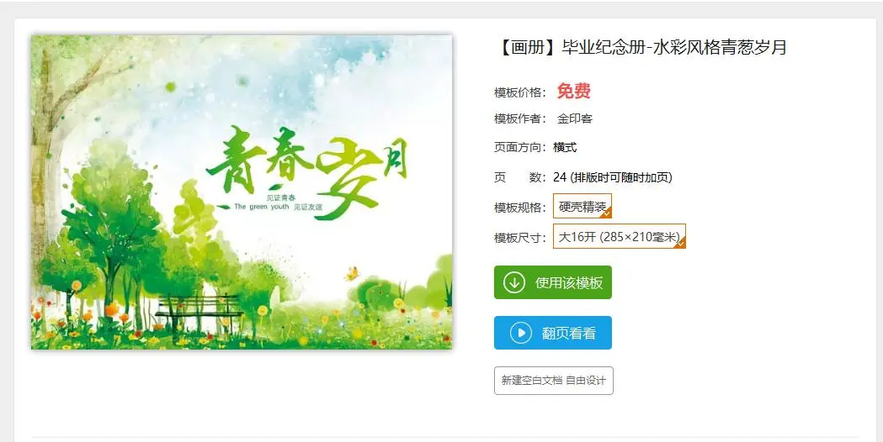
Task: Click the 青春岁月 calligraphy on the cover
Action: point(306,170)
